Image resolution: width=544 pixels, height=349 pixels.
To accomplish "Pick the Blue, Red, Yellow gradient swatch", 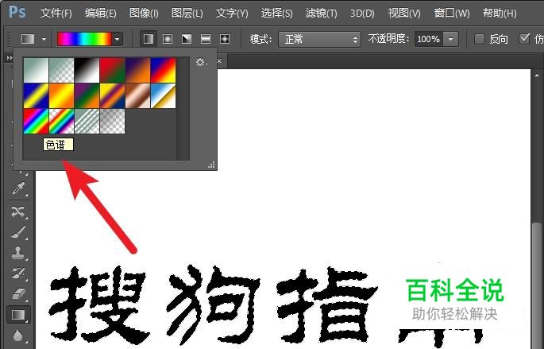I will pyautogui.click(x=163, y=71).
